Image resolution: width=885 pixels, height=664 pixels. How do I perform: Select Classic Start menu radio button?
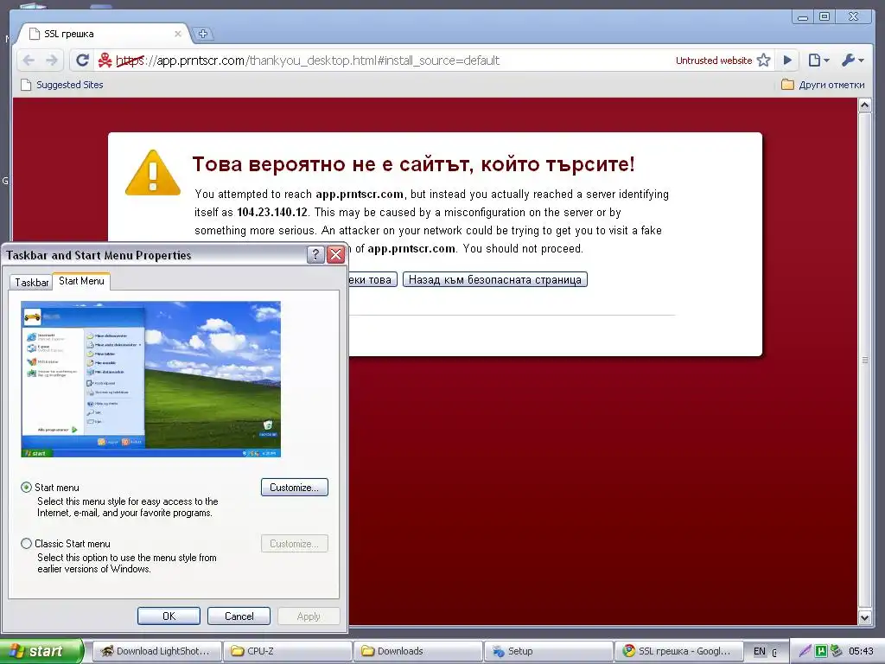pos(26,544)
